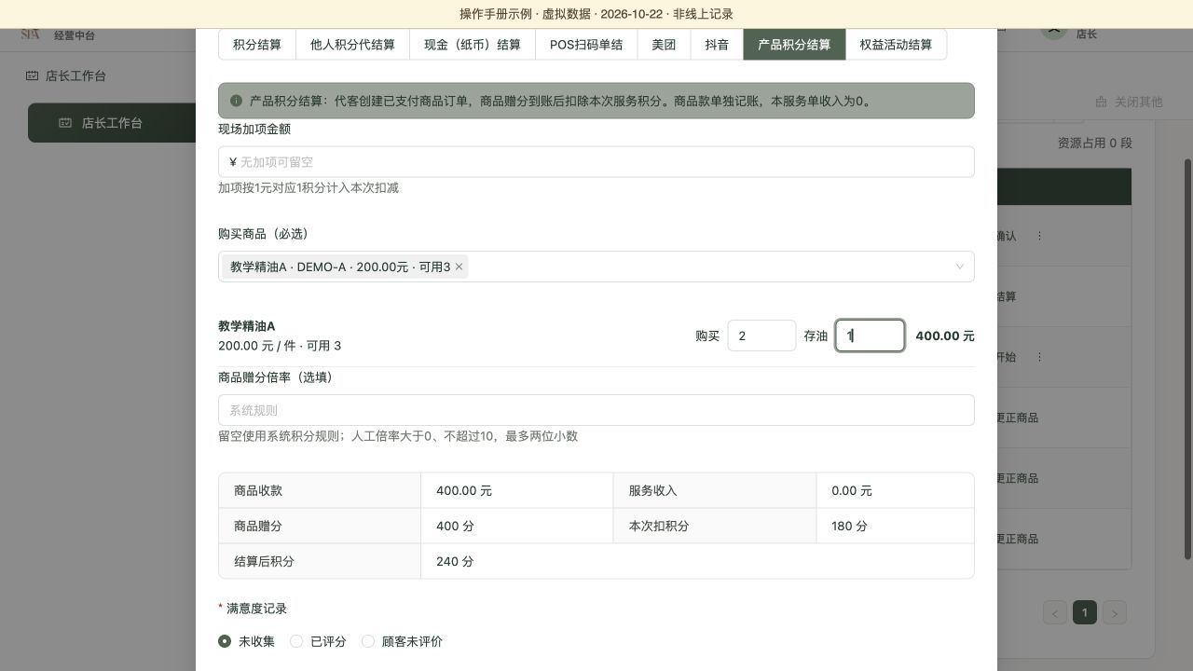The image size is (1193, 671).
Task: Open the three-dot menu beside 开始
Action: 1039,357
